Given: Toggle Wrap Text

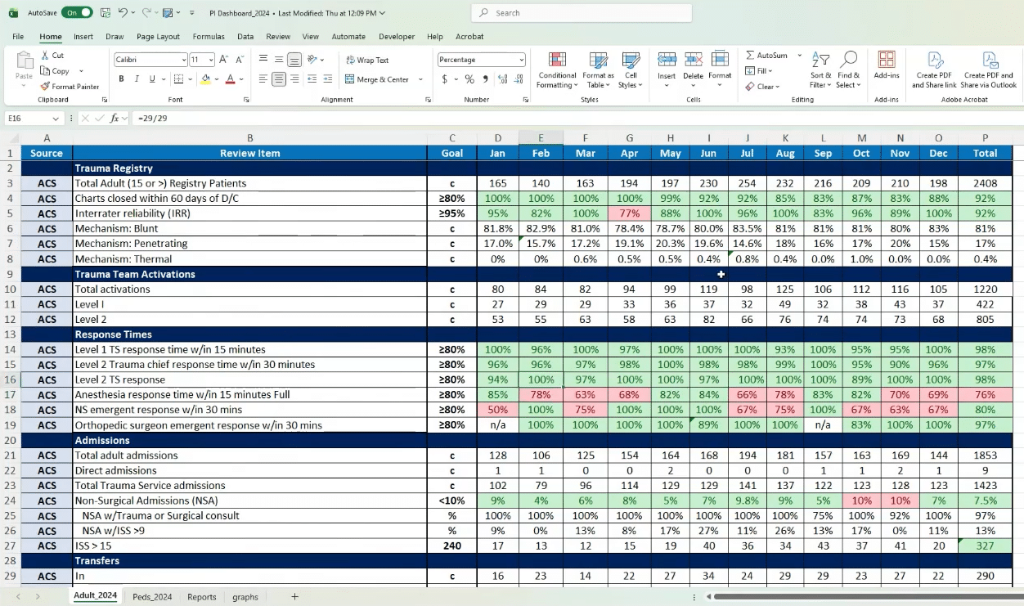Looking at the screenshot, I should [366, 60].
